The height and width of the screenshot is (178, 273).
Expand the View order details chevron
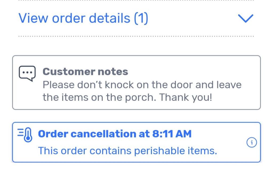[245, 19]
